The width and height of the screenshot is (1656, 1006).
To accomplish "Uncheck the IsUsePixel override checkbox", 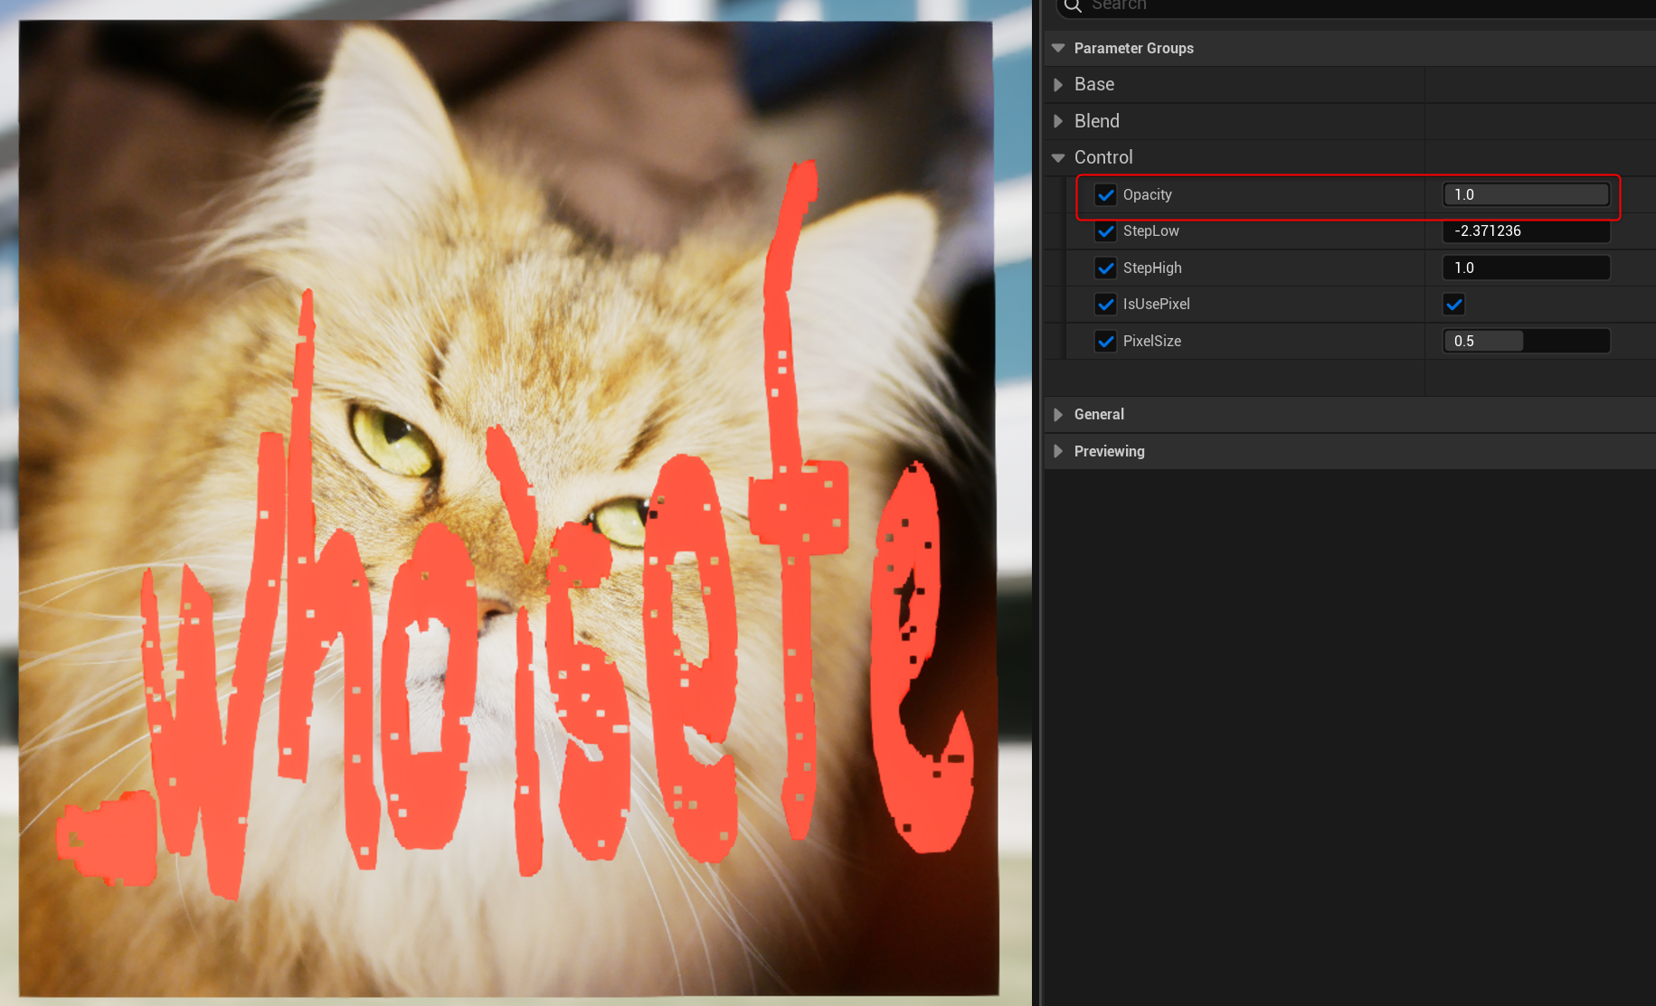I will 1105,305.
